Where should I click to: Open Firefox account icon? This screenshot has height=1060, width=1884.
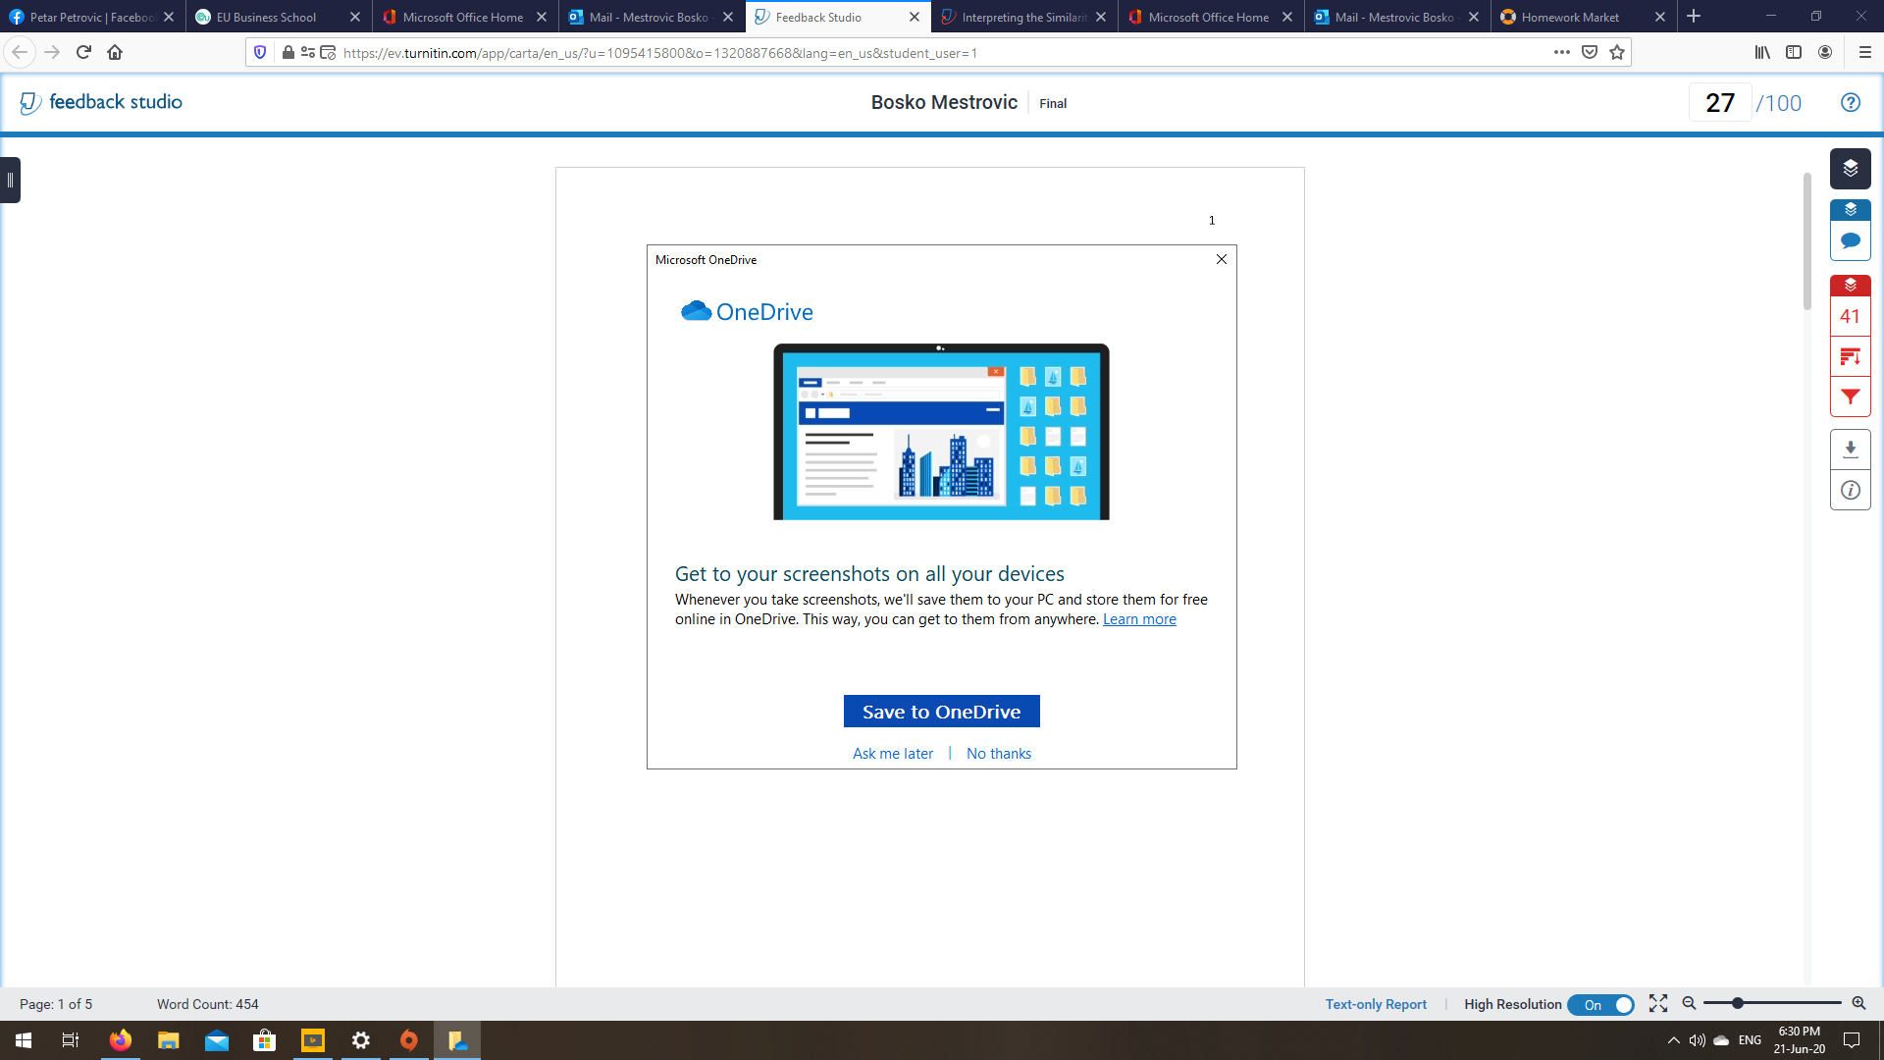pos(1825,52)
